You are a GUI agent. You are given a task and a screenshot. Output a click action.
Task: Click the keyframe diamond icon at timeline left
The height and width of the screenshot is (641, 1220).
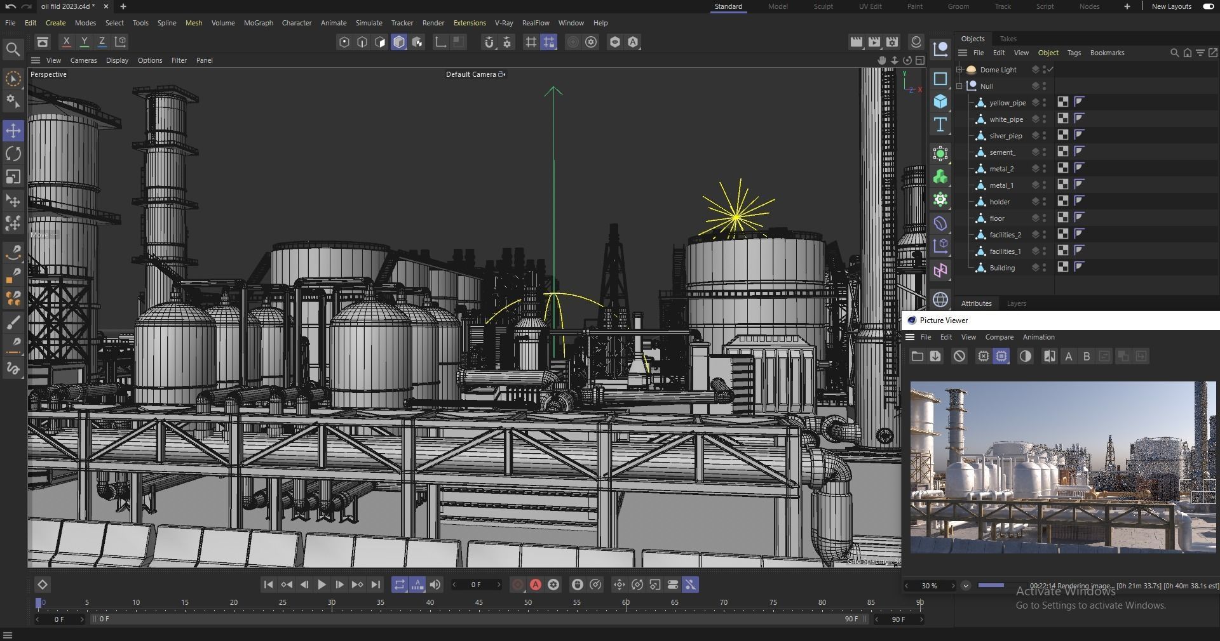42,585
